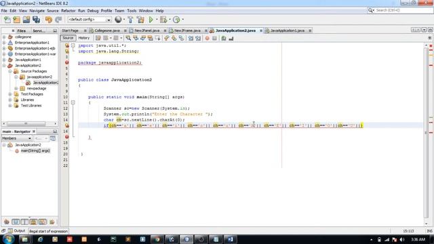Click the volume speaker tray icon
The image size is (434, 244).
(x=402, y=239)
